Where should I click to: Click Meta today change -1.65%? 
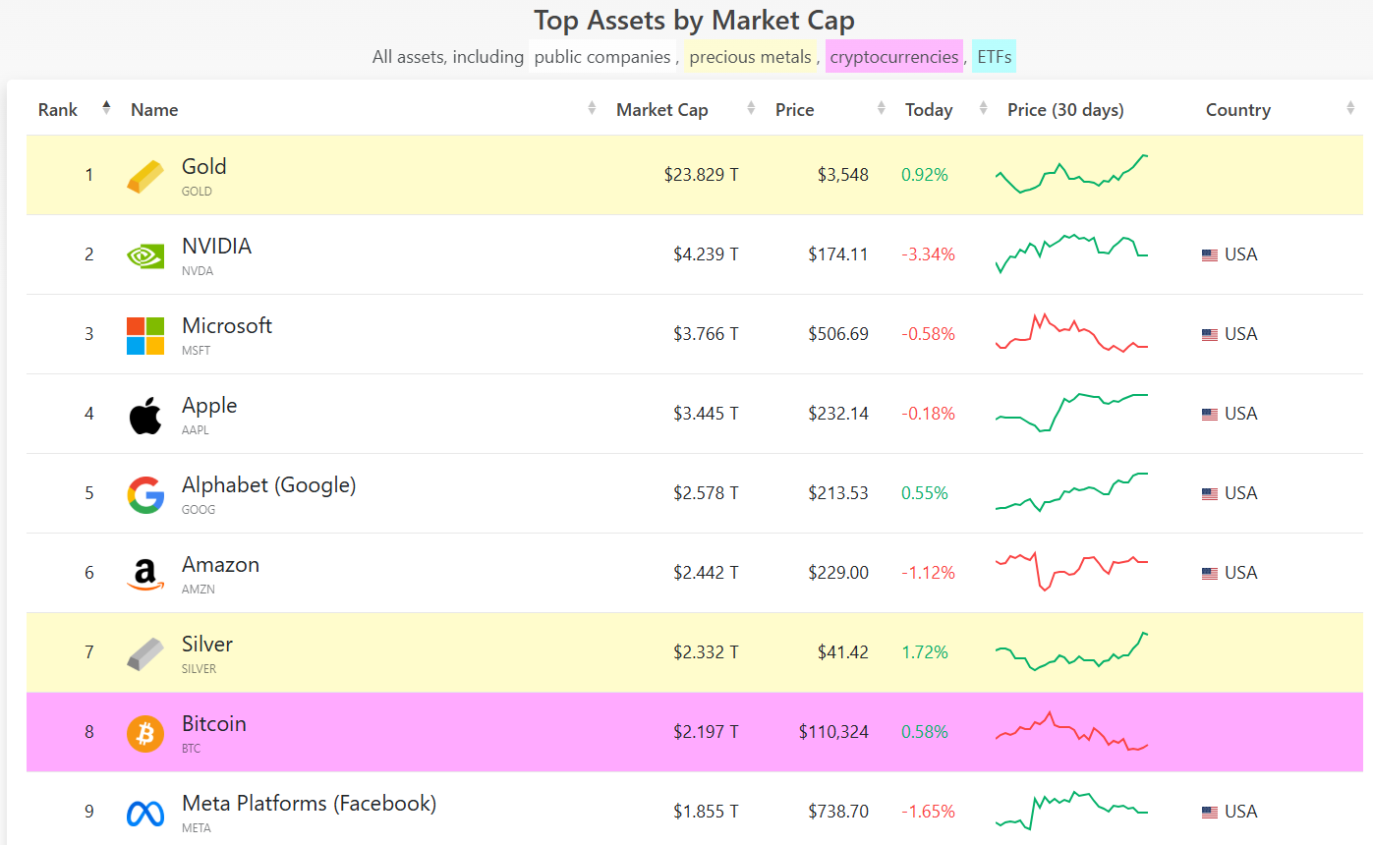click(x=928, y=812)
